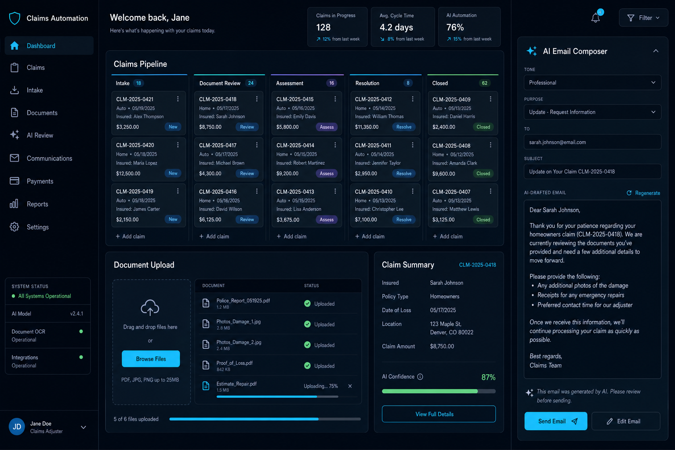
Task: Click the AI Confidence 87% progress bar
Action: coord(439,391)
